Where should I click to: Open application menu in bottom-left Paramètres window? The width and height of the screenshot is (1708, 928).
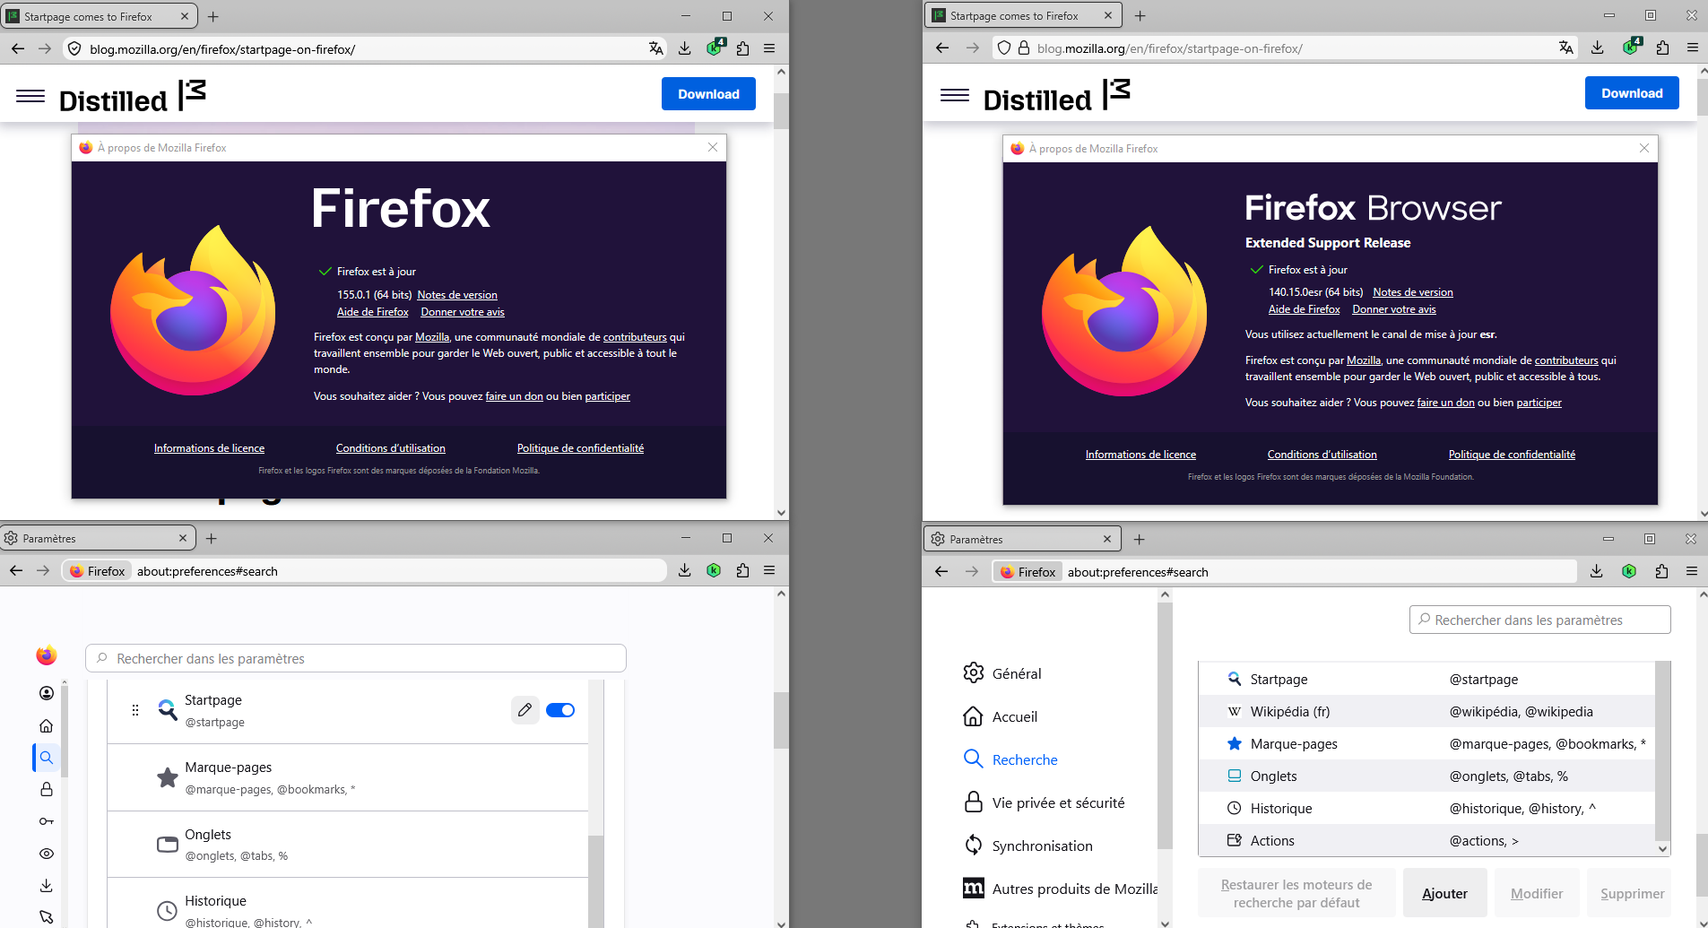(x=769, y=570)
